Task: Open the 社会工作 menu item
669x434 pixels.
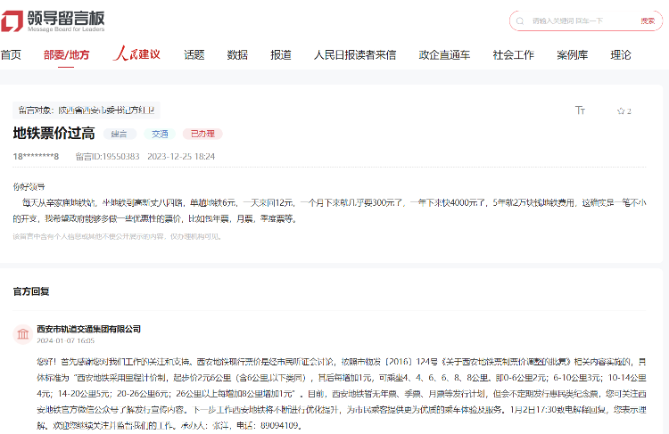Action: [514, 55]
